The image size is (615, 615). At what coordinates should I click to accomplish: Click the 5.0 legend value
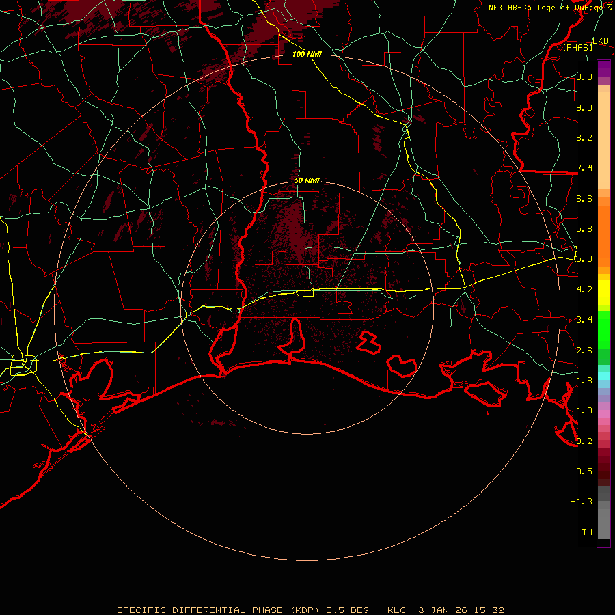point(584,259)
